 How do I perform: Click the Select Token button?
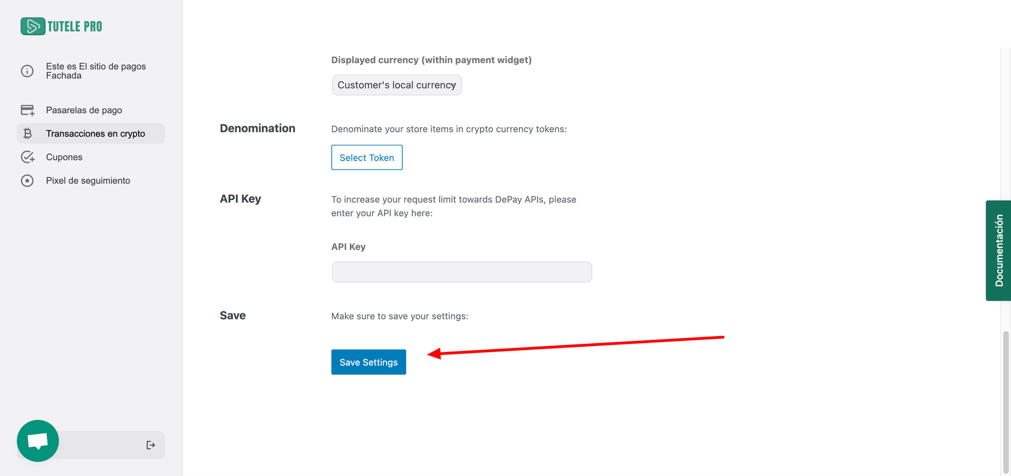pos(367,158)
